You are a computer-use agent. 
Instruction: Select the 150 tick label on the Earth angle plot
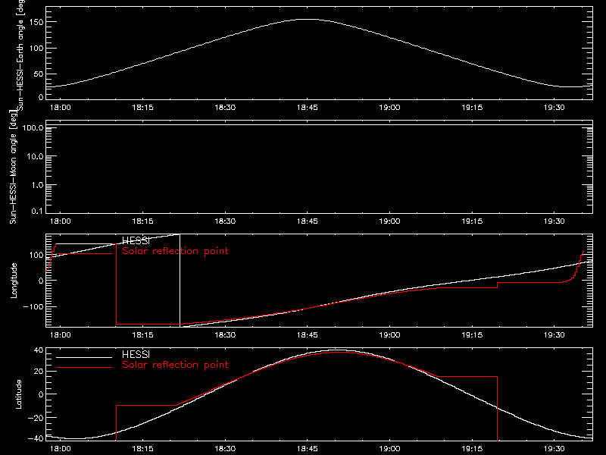[x=36, y=22]
